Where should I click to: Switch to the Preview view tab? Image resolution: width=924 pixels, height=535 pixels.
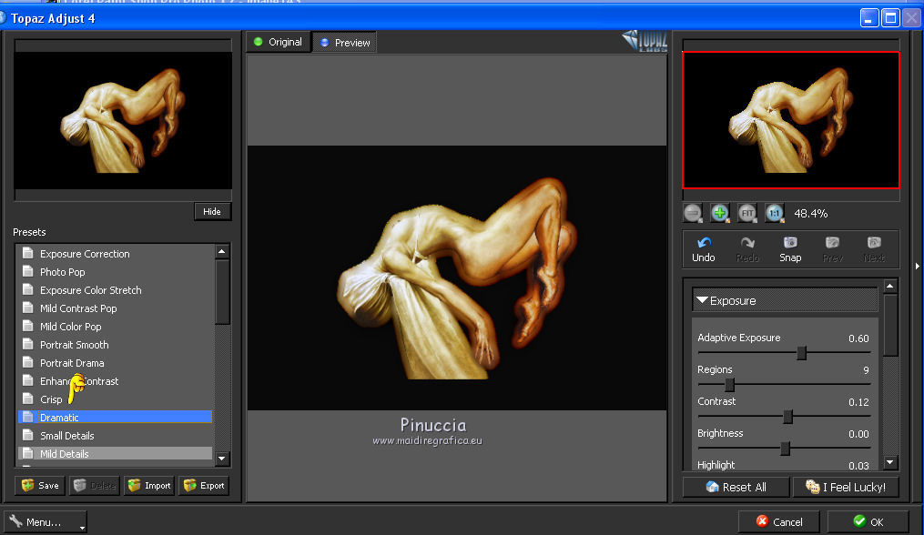click(344, 43)
